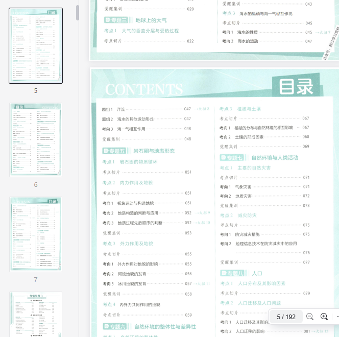Click the page number field showing 5 / 192
The height and width of the screenshot is (337, 339).
coord(286,317)
